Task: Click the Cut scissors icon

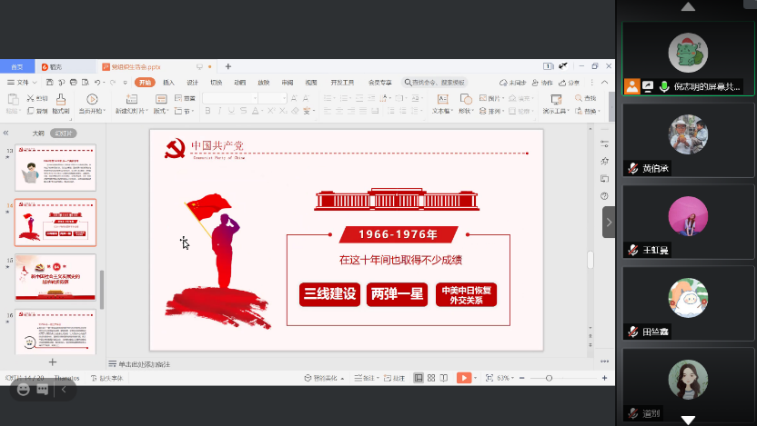Action: tap(31, 98)
